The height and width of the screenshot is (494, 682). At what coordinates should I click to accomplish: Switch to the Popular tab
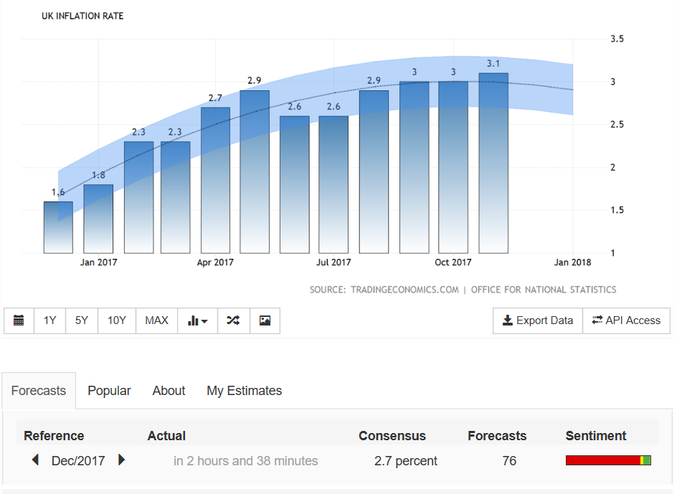click(x=109, y=391)
